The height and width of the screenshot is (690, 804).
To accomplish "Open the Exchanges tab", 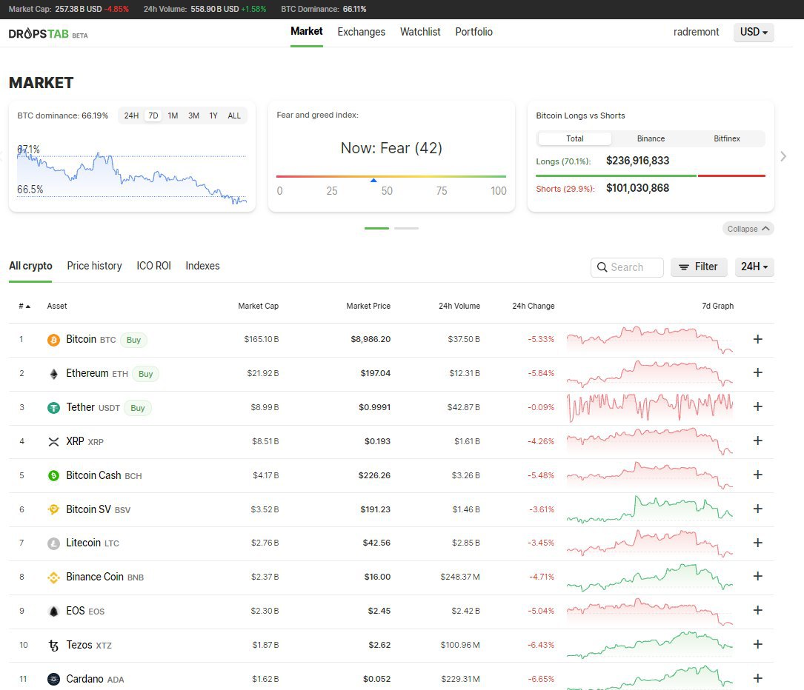I will [x=361, y=32].
